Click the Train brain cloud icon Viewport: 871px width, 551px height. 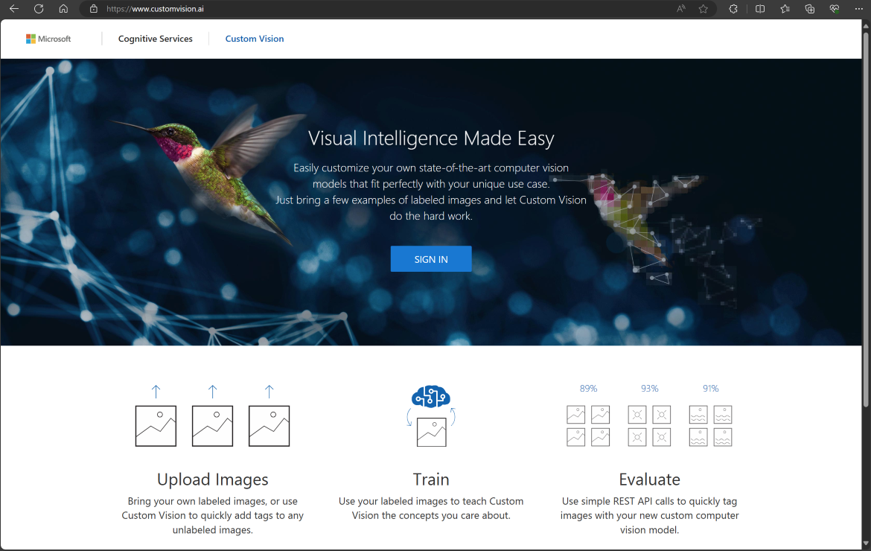pyautogui.click(x=431, y=397)
